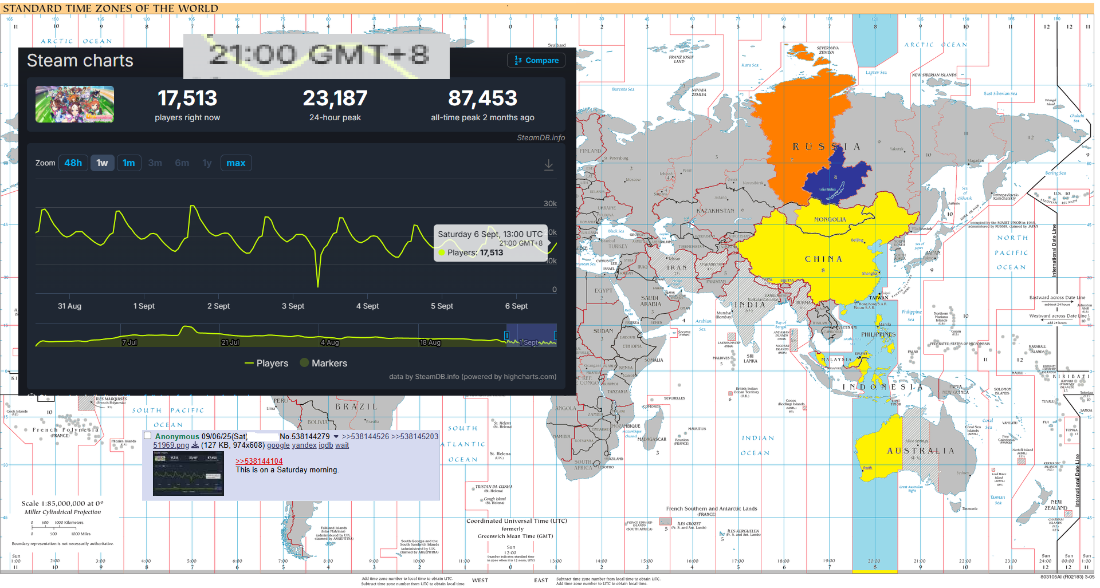Click the 'This is on a Saturday morning.' comment
The height and width of the screenshot is (588, 1100).
(x=287, y=470)
